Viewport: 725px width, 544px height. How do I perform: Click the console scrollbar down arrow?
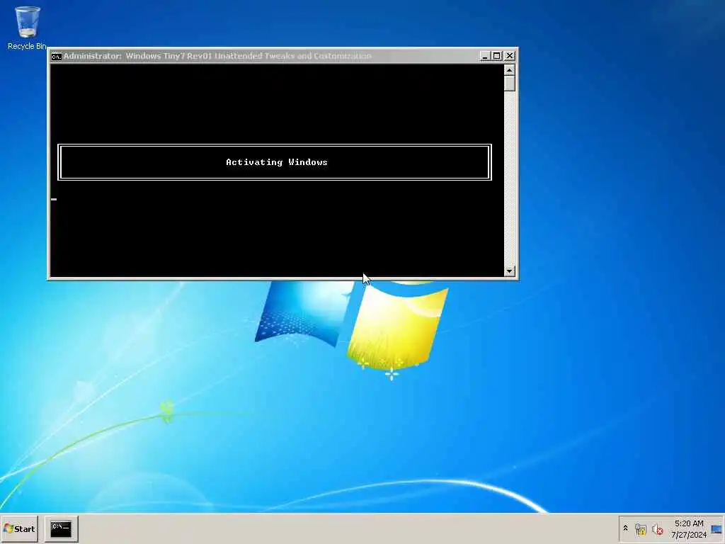[x=510, y=271]
